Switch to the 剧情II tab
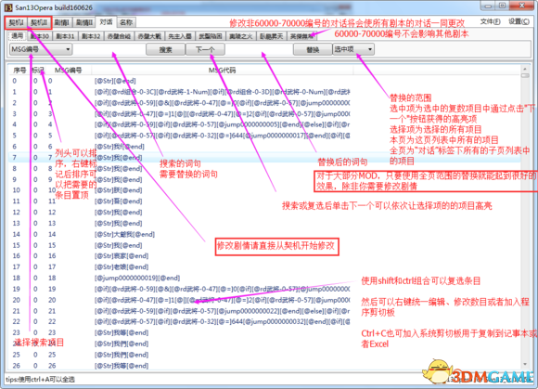The image size is (538, 389). (84, 22)
